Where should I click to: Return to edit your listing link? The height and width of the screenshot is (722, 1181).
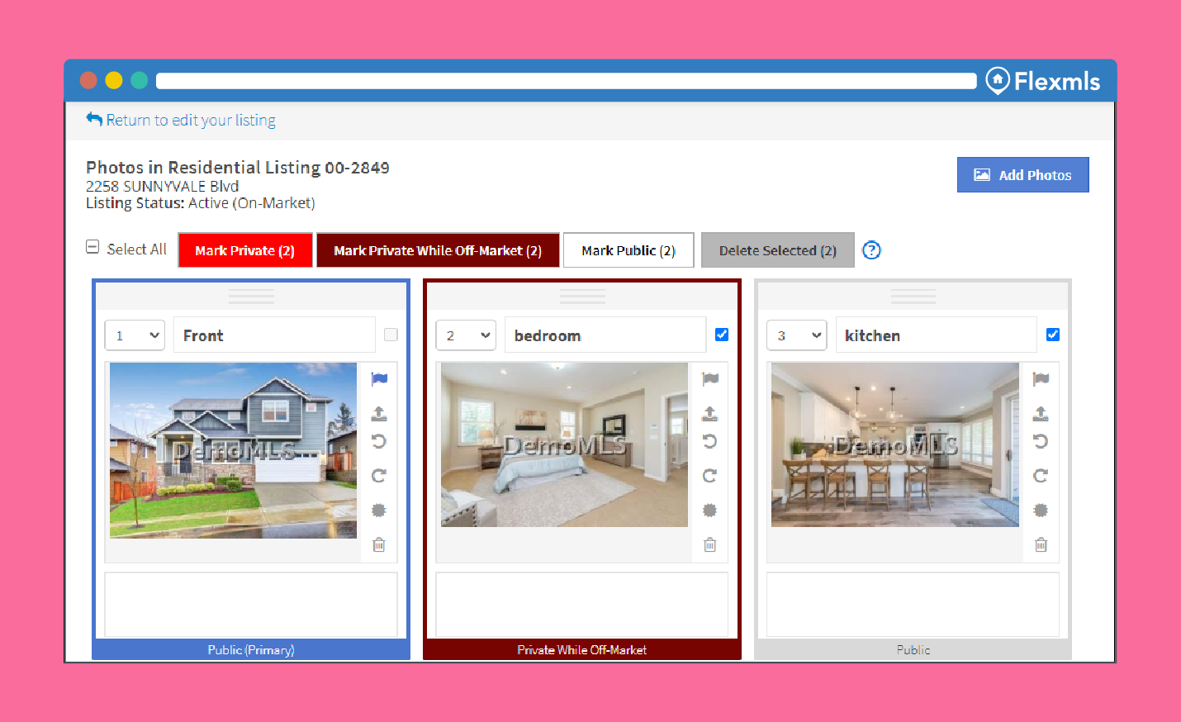181,120
